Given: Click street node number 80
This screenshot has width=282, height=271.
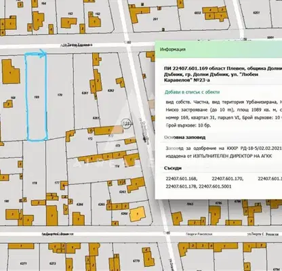Looking at the screenshot, I should [129, 43].
